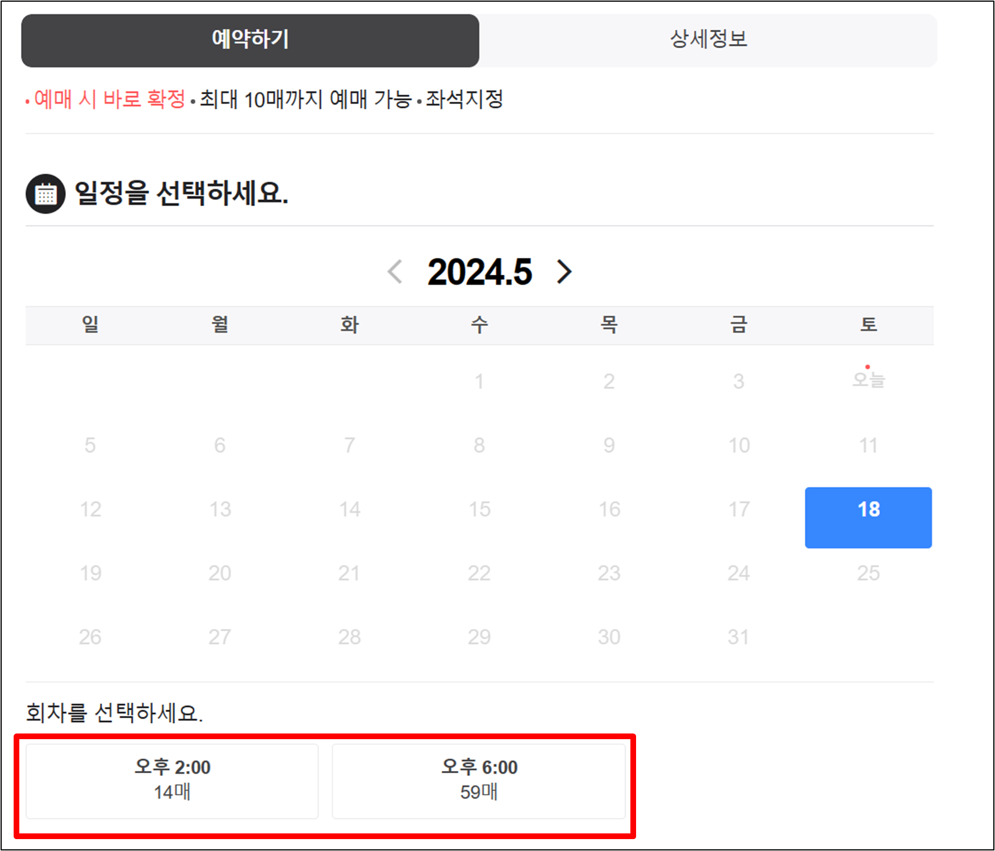
Task: Click date 19 in the calendar
Action: tap(90, 573)
